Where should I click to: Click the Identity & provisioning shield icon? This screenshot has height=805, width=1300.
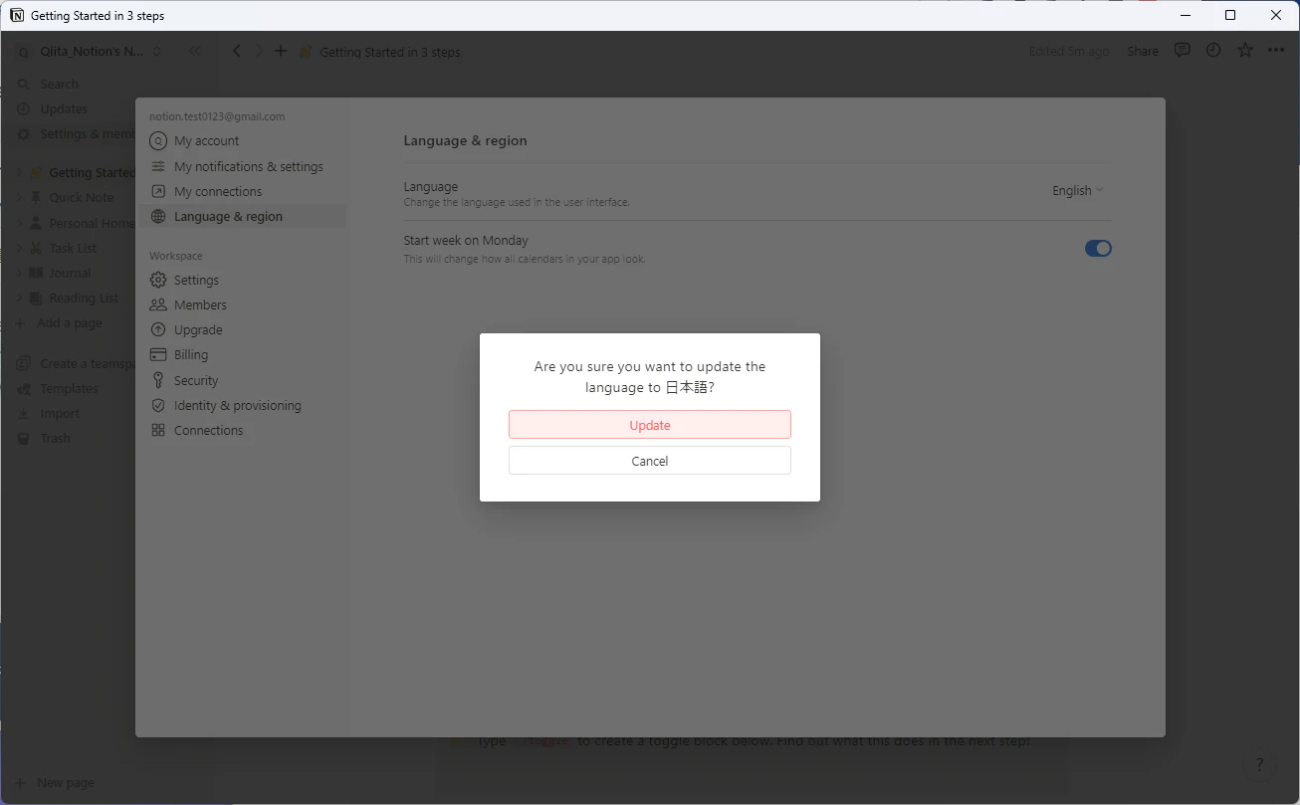(x=158, y=405)
